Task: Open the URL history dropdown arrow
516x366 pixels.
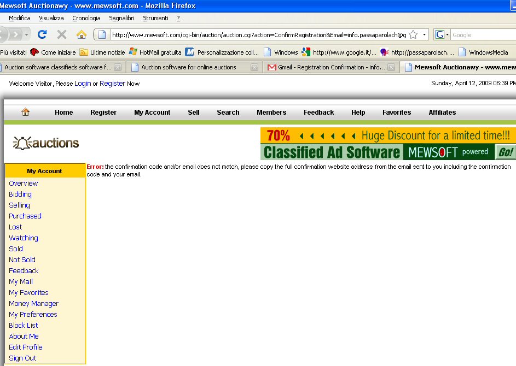Action: click(x=424, y=34)
